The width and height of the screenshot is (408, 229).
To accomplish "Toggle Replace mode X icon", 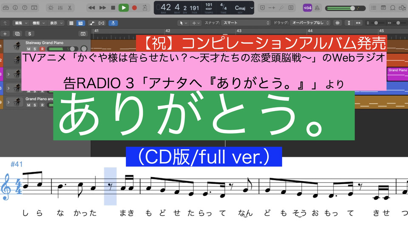I will pyautogui.click(x=263, y=8).
